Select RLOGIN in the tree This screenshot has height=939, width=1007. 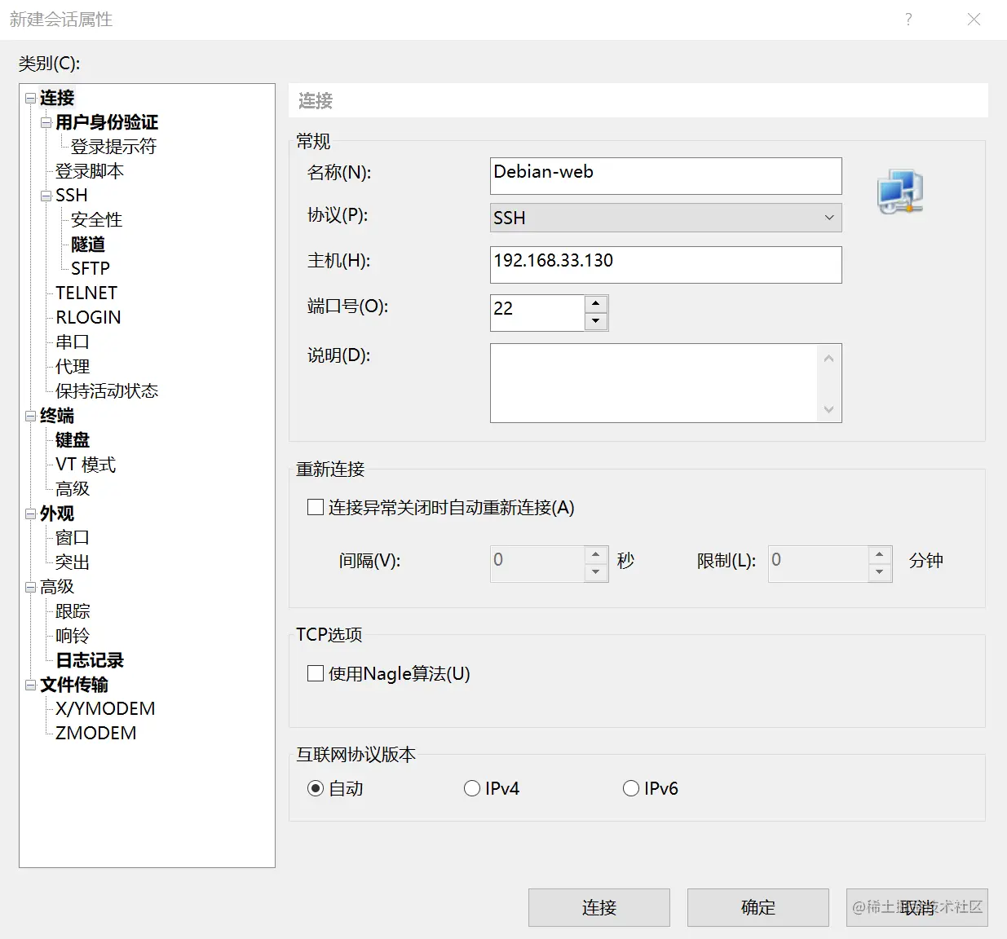tap(88, 318)
